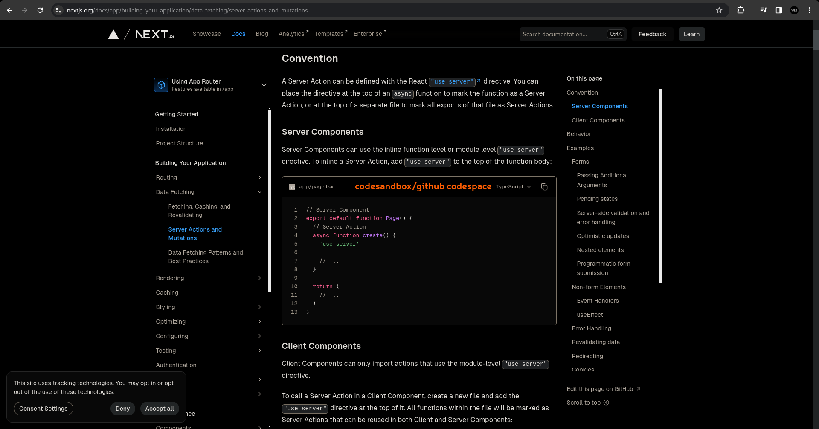
Task: Open Authentication in the sidebar
Action: coord(176,365)
